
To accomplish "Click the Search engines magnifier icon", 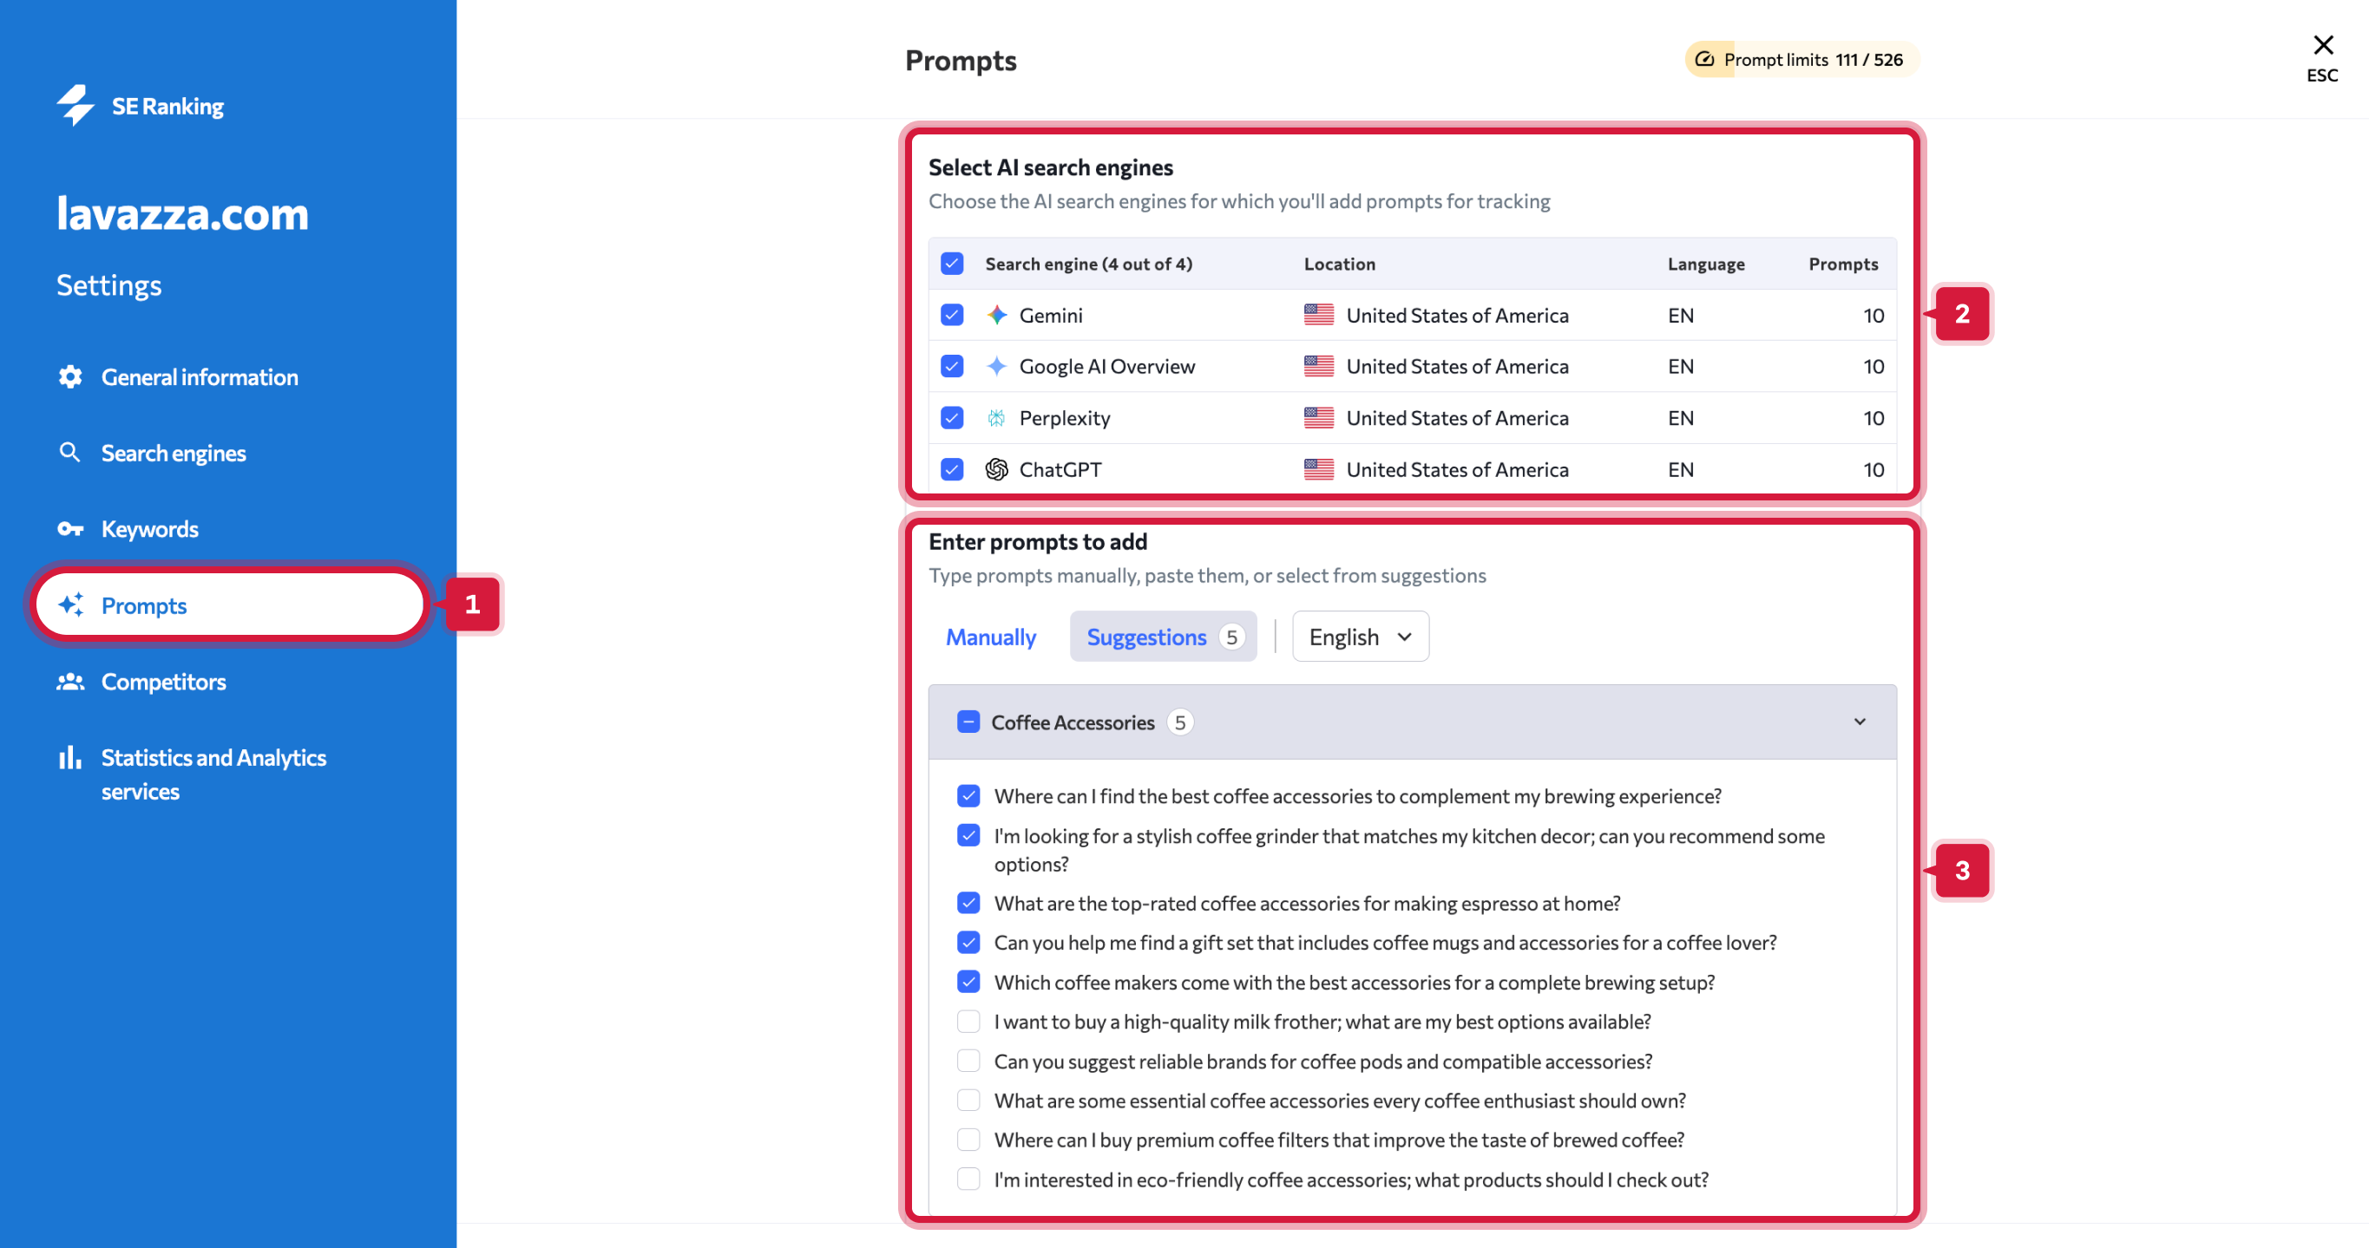I will point(70,452).
